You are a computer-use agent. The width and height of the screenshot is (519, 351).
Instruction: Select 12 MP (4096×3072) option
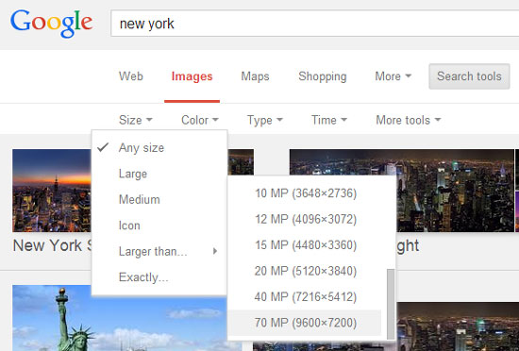[x=305, y=219]
